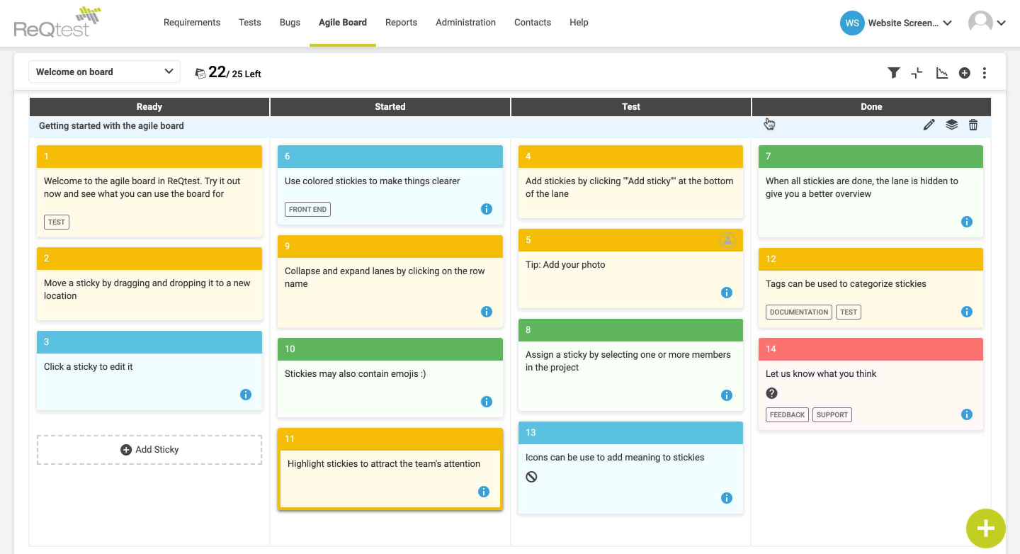Expand the Website Screen account dropdown
This screenshot has height=554, width=1020.
[948, 23]
